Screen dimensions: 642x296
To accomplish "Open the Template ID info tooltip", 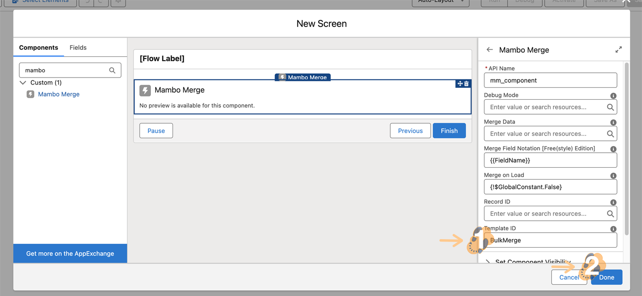I will tap(613, 229).
